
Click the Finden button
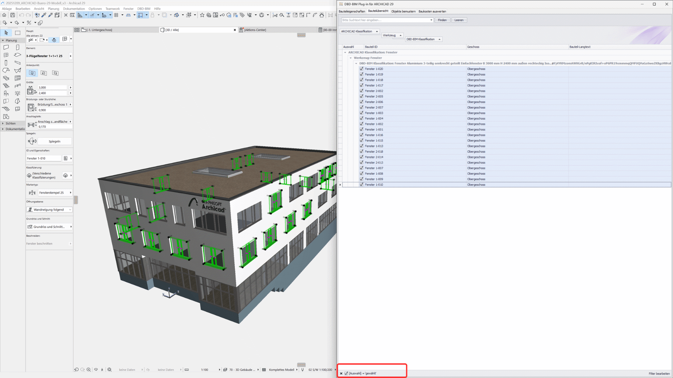coord(442,20)
